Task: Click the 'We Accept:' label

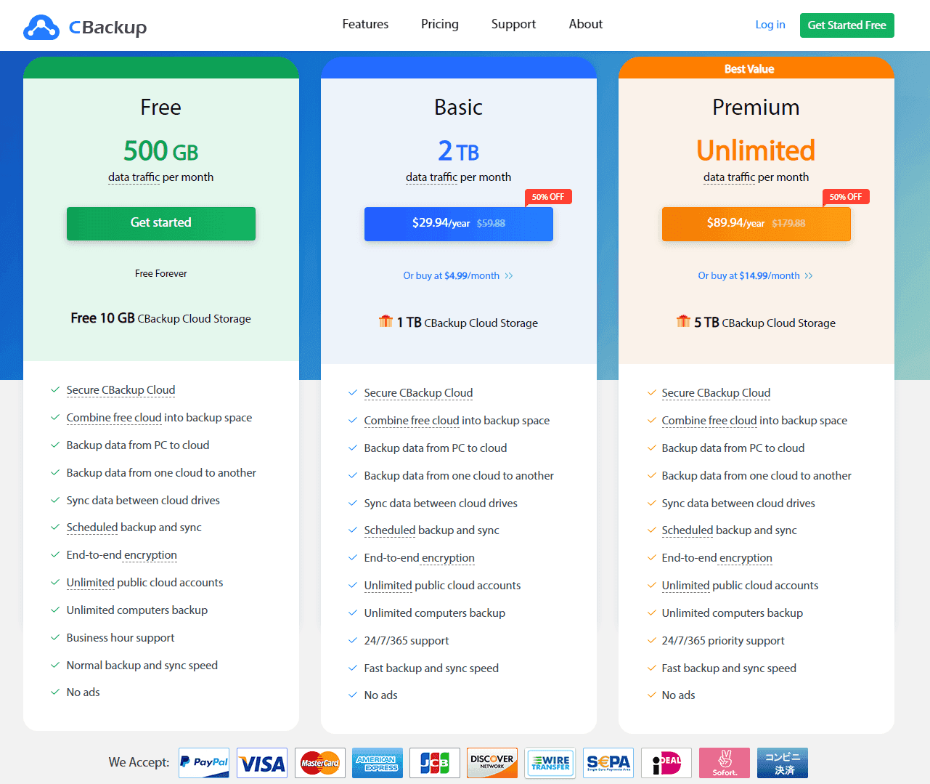Action: point(139,762)
